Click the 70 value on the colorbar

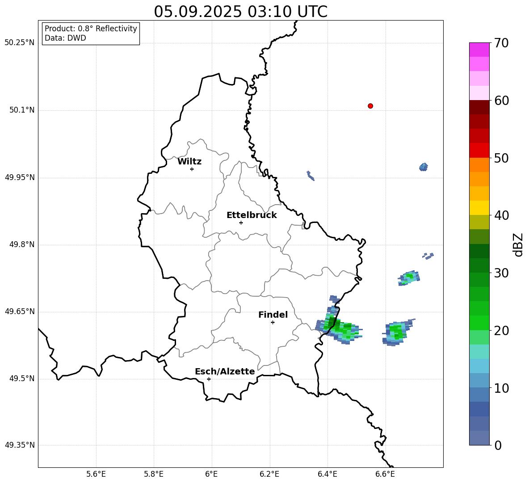[501, 43]
